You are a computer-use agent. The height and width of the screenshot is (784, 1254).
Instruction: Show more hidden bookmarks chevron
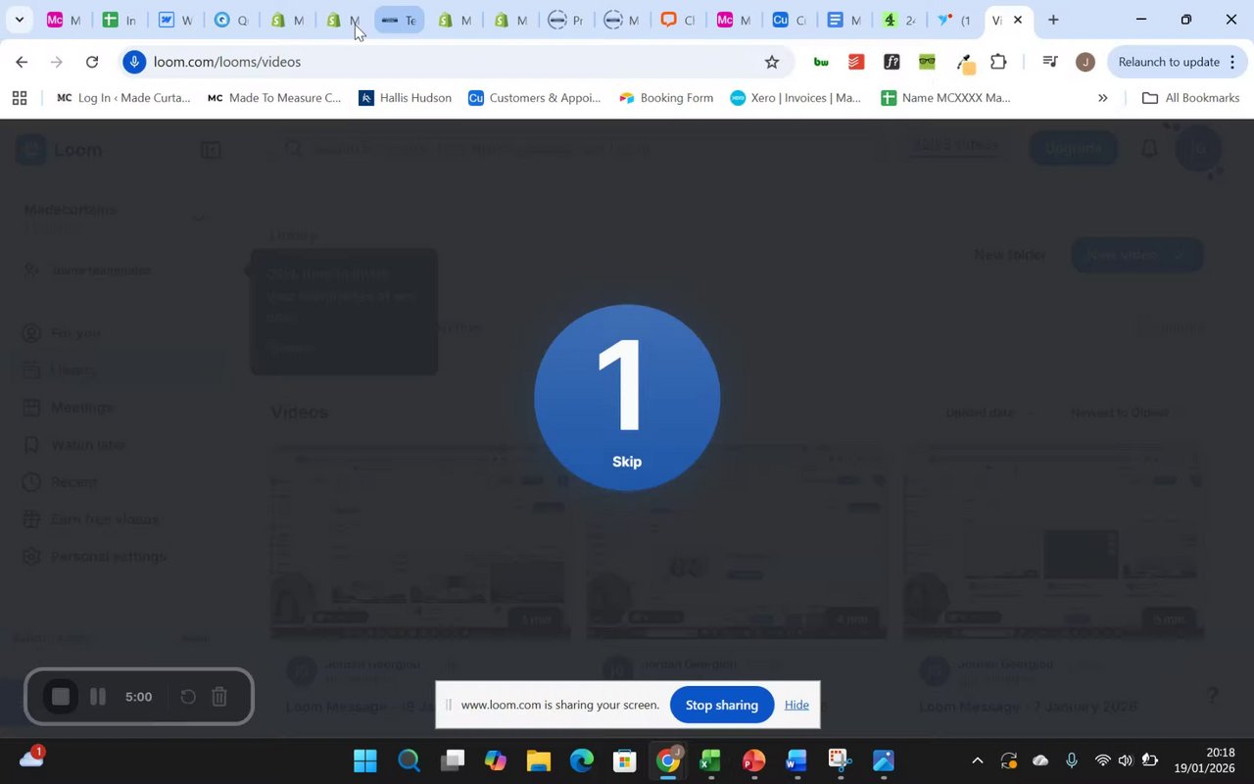click(1102, 98)
